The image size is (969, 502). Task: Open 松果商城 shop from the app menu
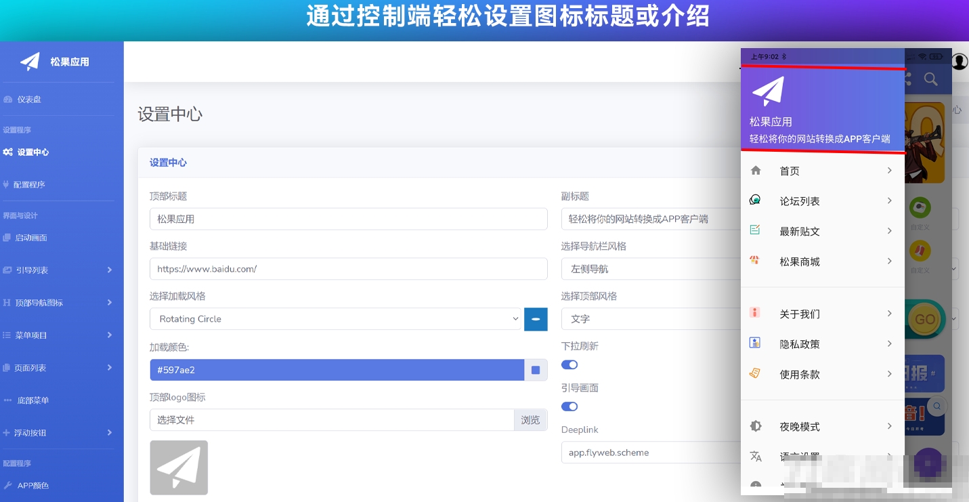click(x=799, y=262)
